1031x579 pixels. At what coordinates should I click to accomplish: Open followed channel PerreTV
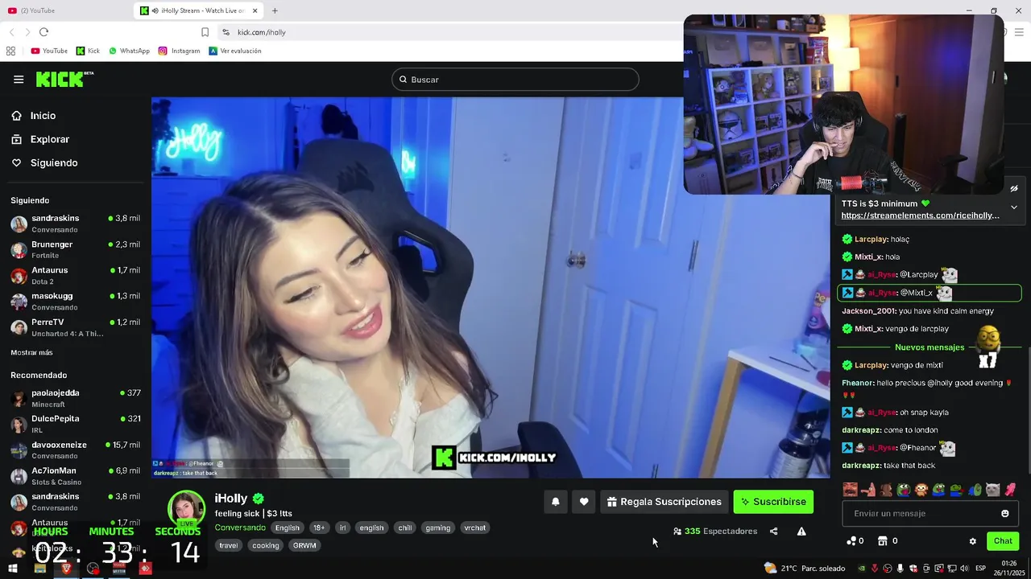point(76,327)
